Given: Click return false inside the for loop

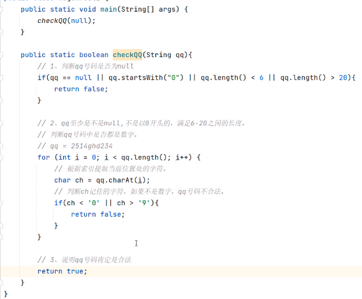Looking at the screenshot, I should click(98, 214).
